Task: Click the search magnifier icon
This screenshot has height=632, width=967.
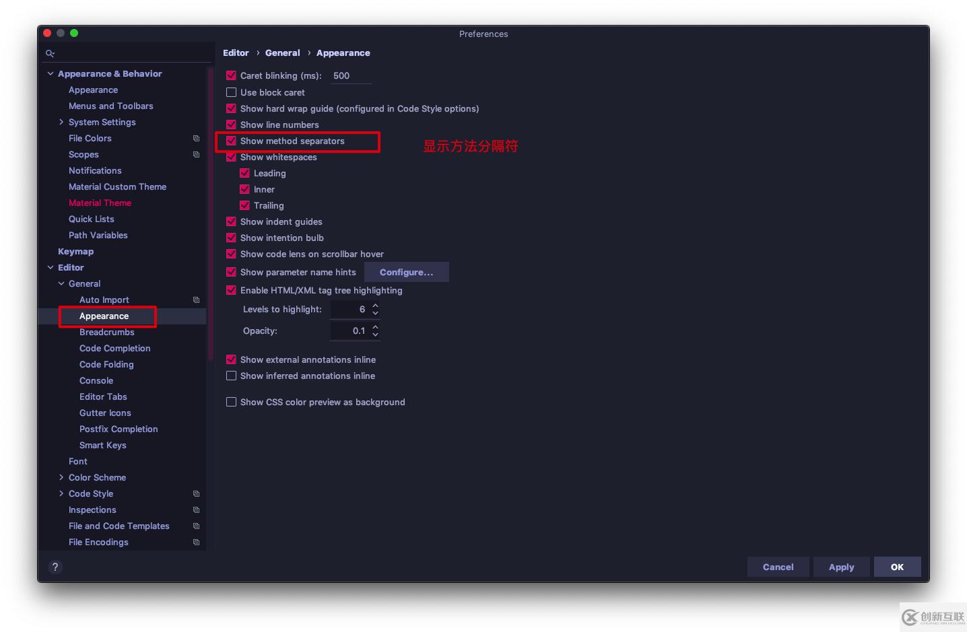Action: 50,53
